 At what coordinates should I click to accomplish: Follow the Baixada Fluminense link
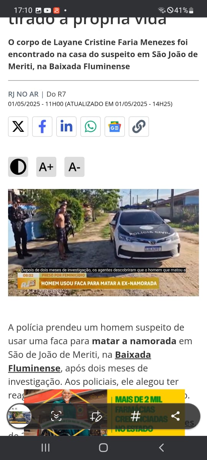click(80, 361)
